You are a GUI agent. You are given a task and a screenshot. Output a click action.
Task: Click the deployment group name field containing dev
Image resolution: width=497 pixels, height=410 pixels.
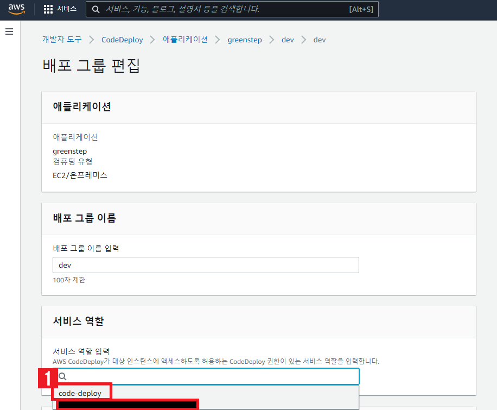pos(206,265)
